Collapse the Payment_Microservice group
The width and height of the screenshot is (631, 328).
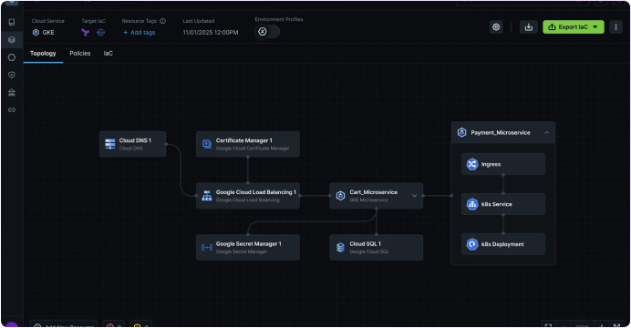[x=546, y=132]
